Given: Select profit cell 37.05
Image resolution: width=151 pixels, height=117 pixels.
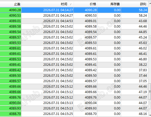Looking at the screenshot, I should coord(134,81).
